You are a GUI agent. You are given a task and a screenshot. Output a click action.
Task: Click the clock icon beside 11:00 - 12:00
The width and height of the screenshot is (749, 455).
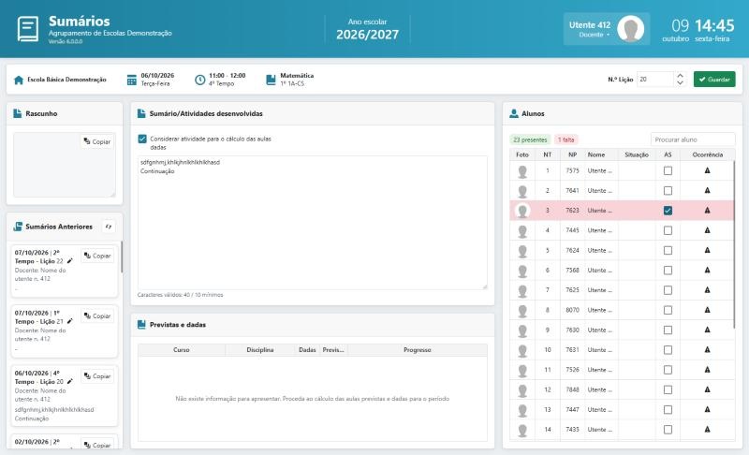coord(199,80)
